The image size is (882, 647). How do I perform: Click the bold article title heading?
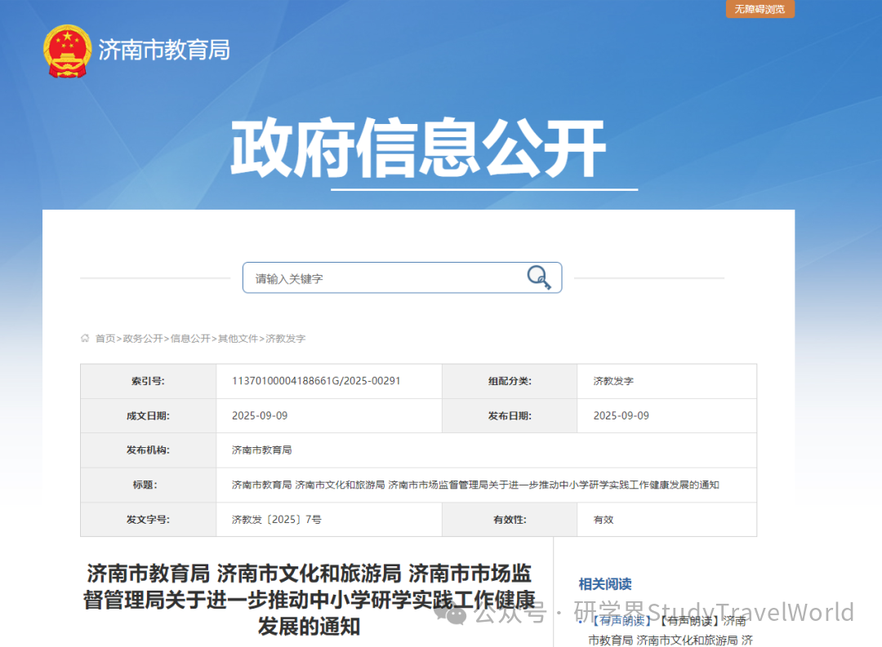(x=309, y=599)
